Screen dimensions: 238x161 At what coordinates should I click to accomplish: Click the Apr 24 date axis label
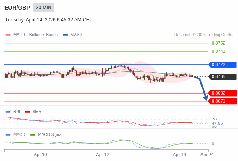click(x=207, y=155)
